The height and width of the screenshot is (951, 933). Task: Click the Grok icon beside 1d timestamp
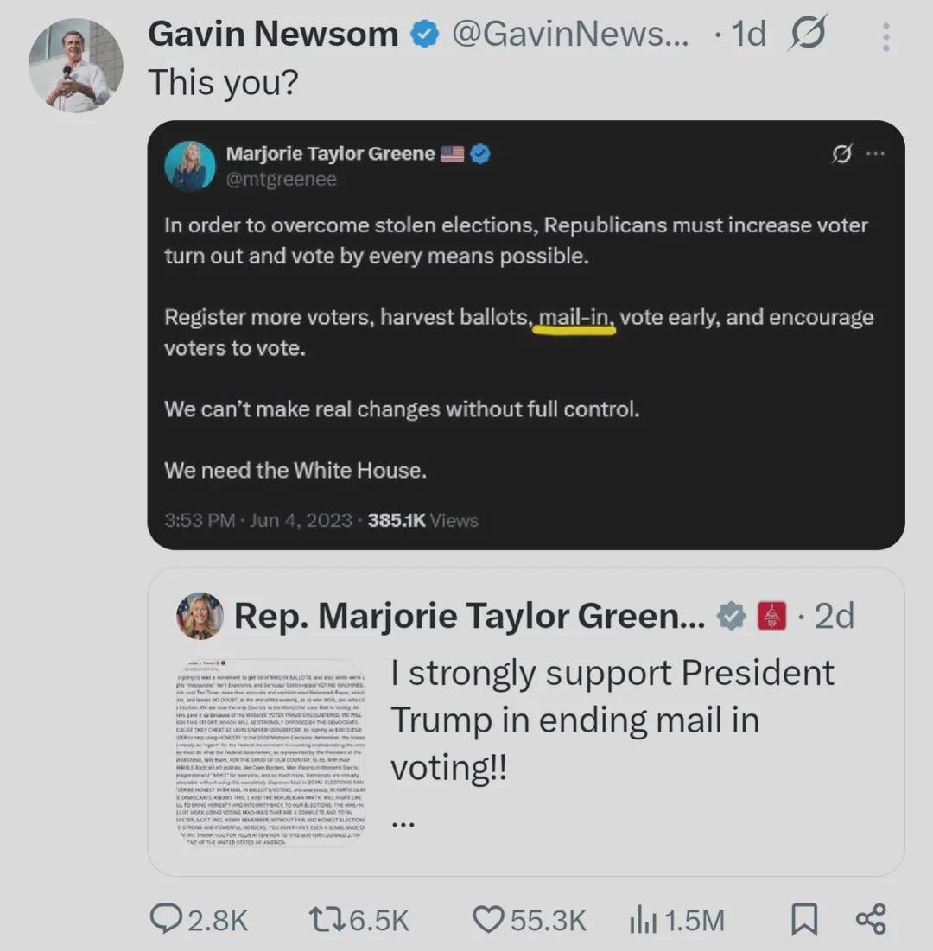click(x=808, y=32)
